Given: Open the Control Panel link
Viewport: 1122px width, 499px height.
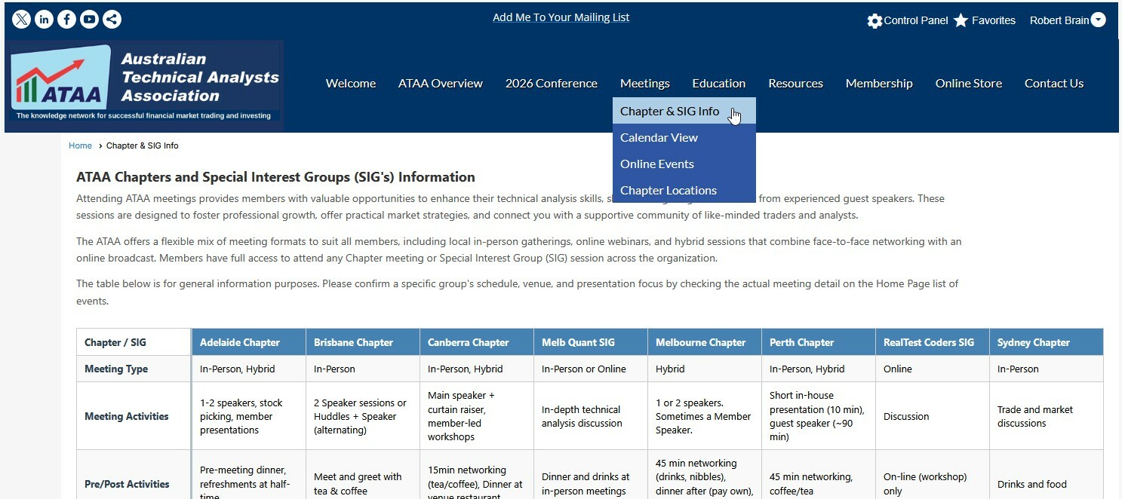Looking at the screenshot, I should (x=915, y=20).
